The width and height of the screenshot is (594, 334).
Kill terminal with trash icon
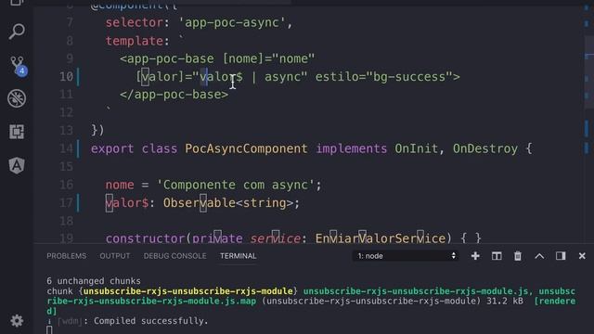[x=518, y=256]
